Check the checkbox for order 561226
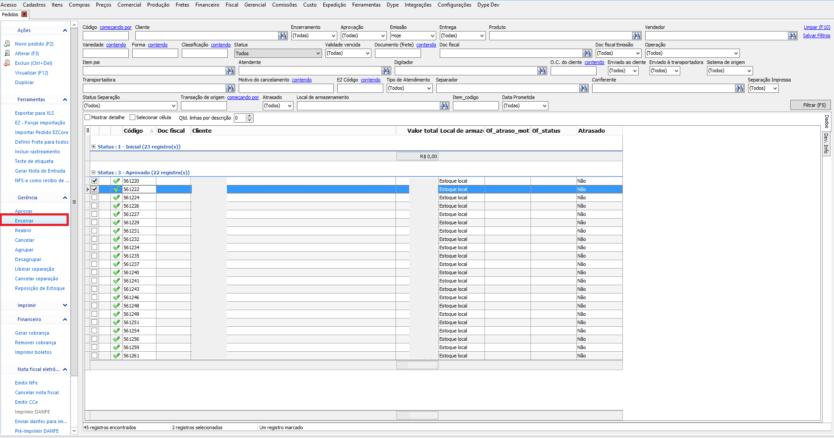 (94, 206)
